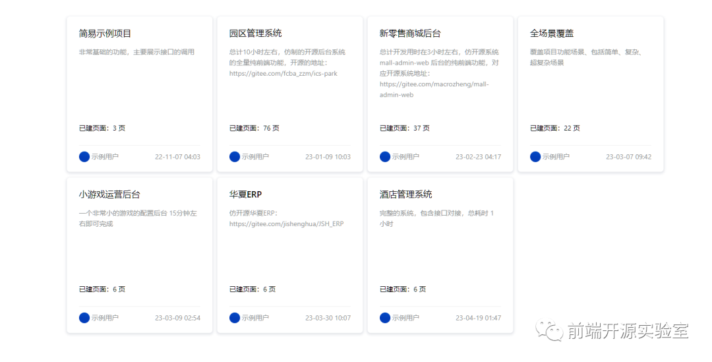
Task: Click 示例用户 name on 园区管理系统 card
Action: [255, 157]
